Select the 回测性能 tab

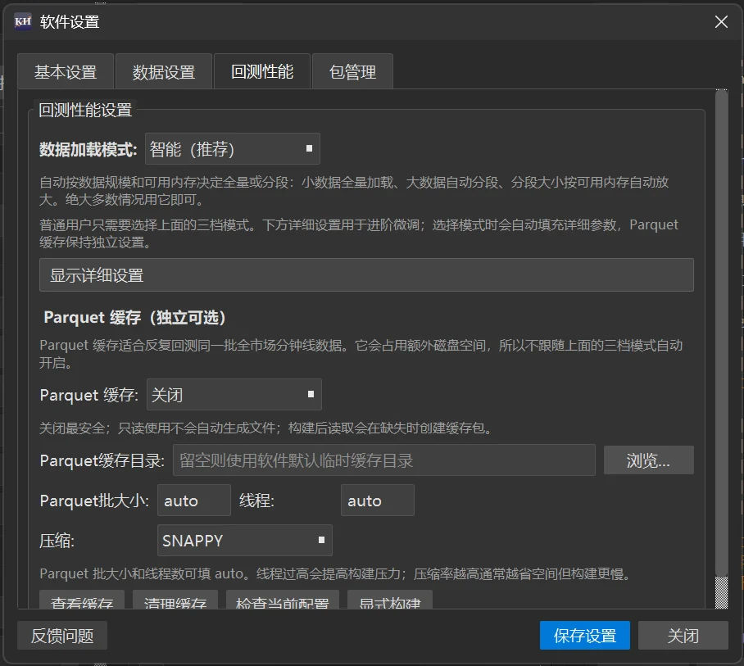pos(262,71)
